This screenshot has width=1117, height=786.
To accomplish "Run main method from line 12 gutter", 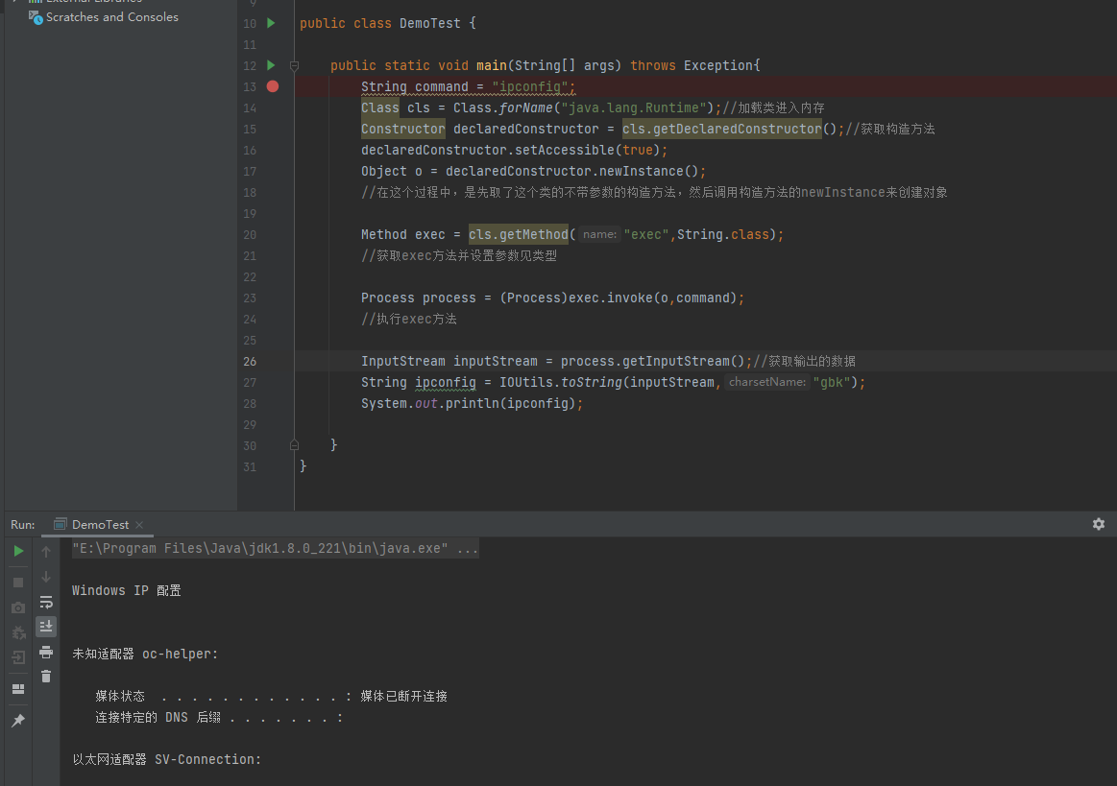I will point(271,65).
